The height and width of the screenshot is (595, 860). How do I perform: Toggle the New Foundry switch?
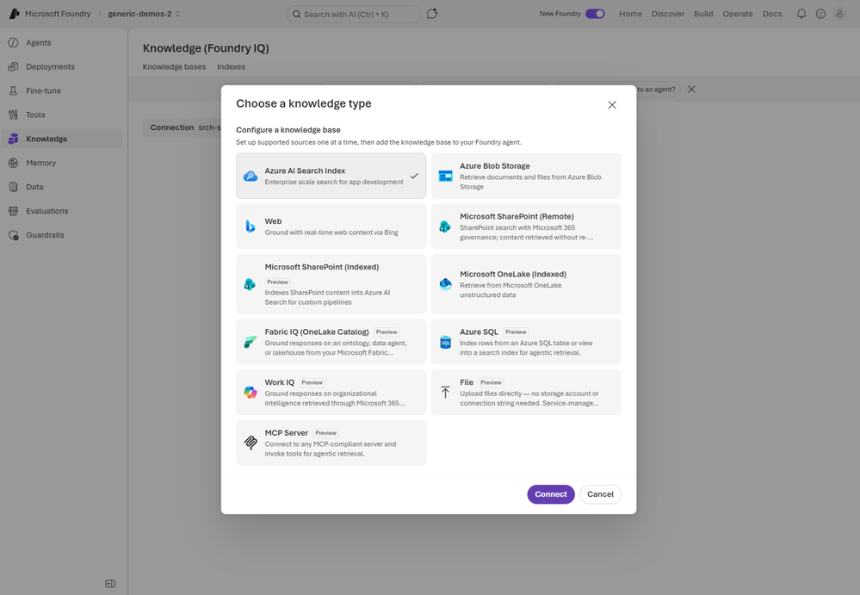tap(595, 14)
